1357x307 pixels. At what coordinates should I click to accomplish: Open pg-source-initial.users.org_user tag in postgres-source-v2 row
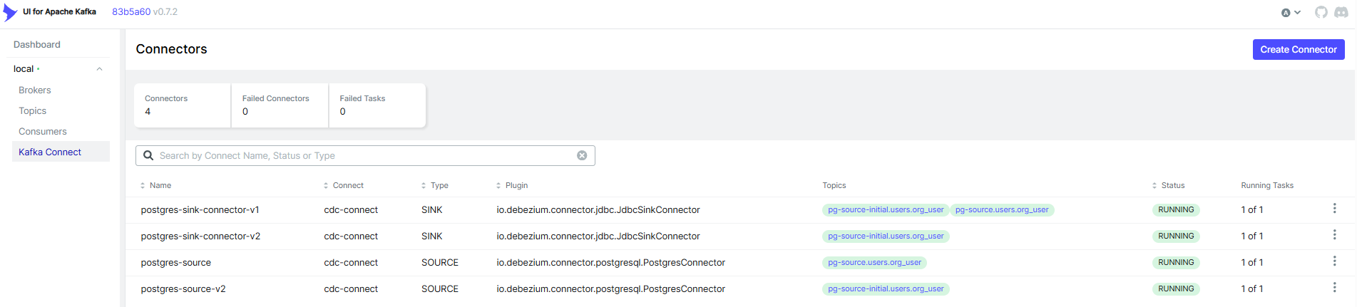(886, 289)
